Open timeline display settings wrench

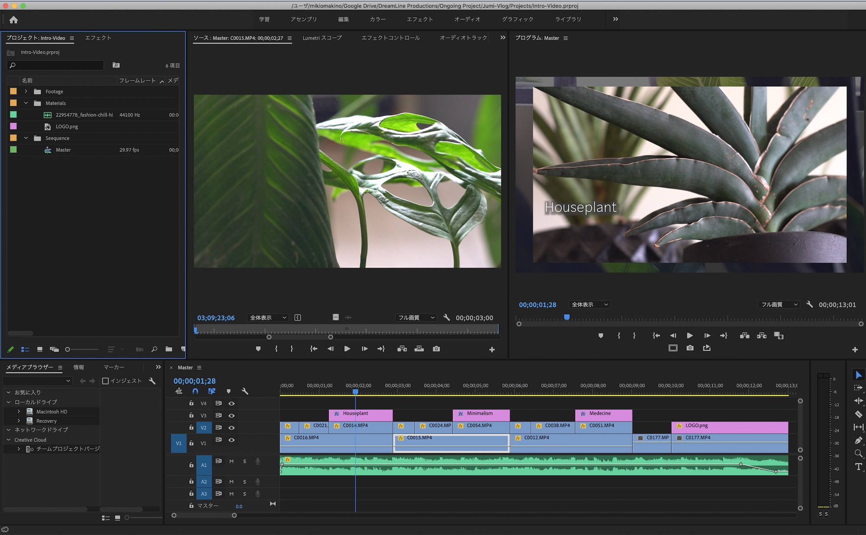245,391
